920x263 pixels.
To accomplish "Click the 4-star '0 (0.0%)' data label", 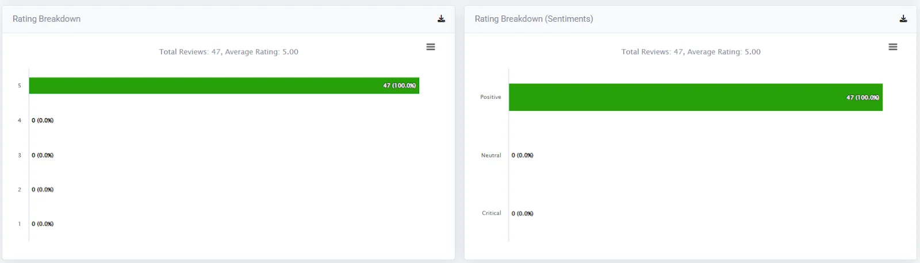I will coord(43,121).
